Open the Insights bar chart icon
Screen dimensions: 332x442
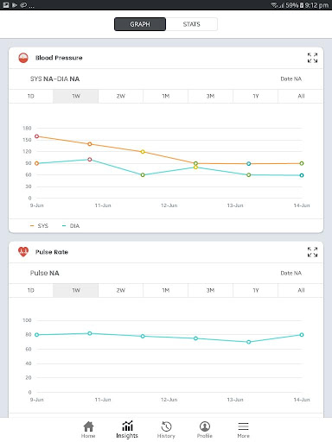127,426
